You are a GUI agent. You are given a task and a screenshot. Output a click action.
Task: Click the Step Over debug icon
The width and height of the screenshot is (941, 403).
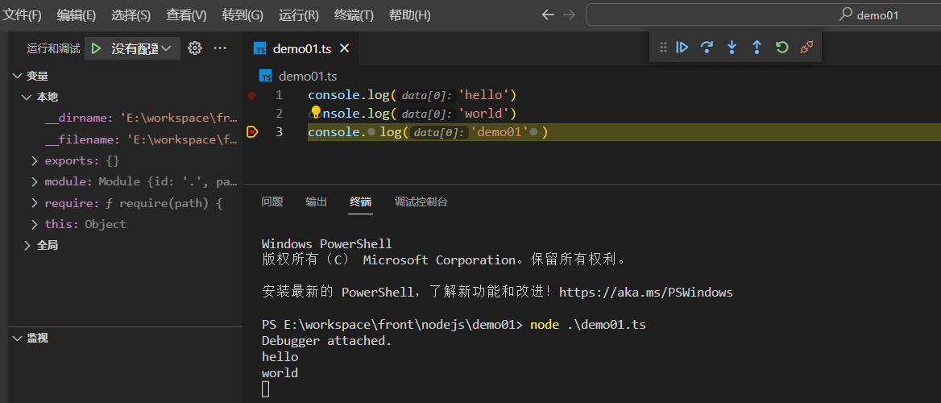[x=707, y=48]
